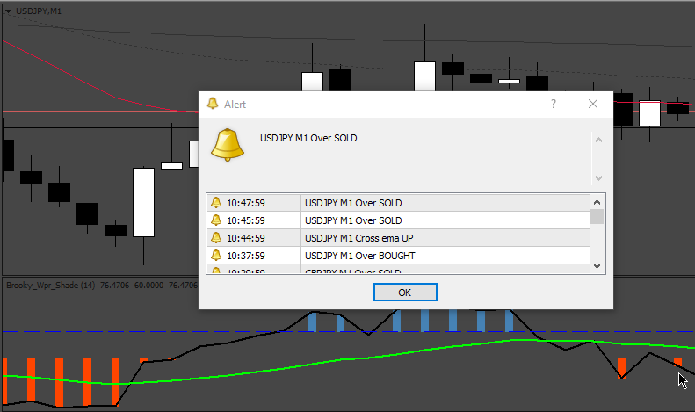Screen dimensions: 695x412
Task: Click the bell icon in Alert title bar
Action: (213, 104)
